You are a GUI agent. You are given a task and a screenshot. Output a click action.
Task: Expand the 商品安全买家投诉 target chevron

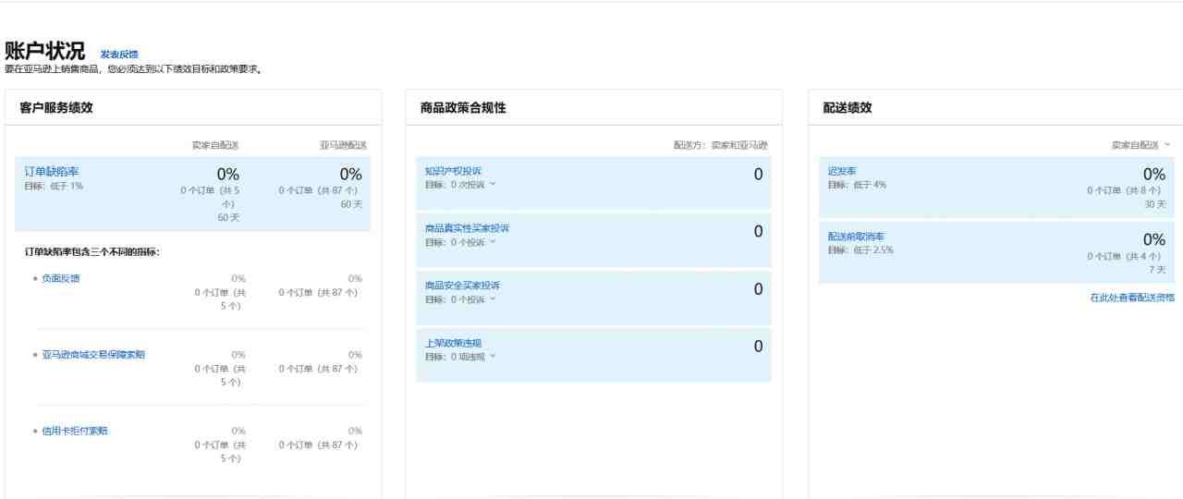(x=493, y=299)
